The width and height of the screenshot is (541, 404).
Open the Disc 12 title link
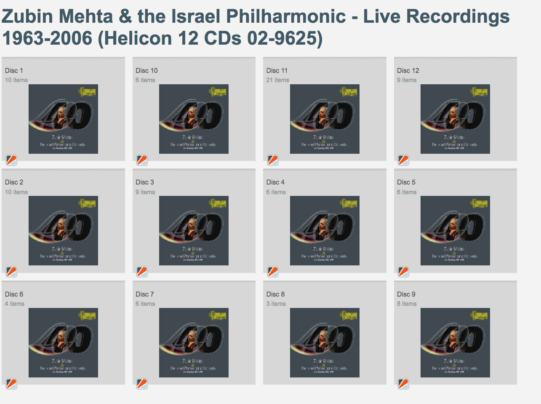tap(408, 70)
